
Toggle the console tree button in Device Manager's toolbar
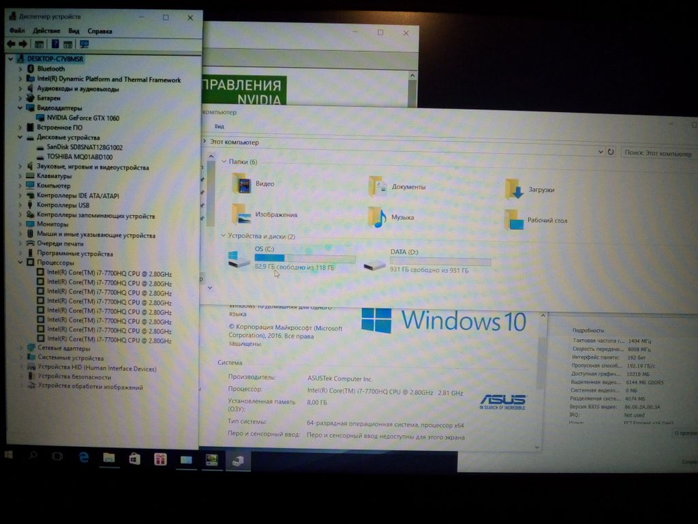tap(39, 44)
